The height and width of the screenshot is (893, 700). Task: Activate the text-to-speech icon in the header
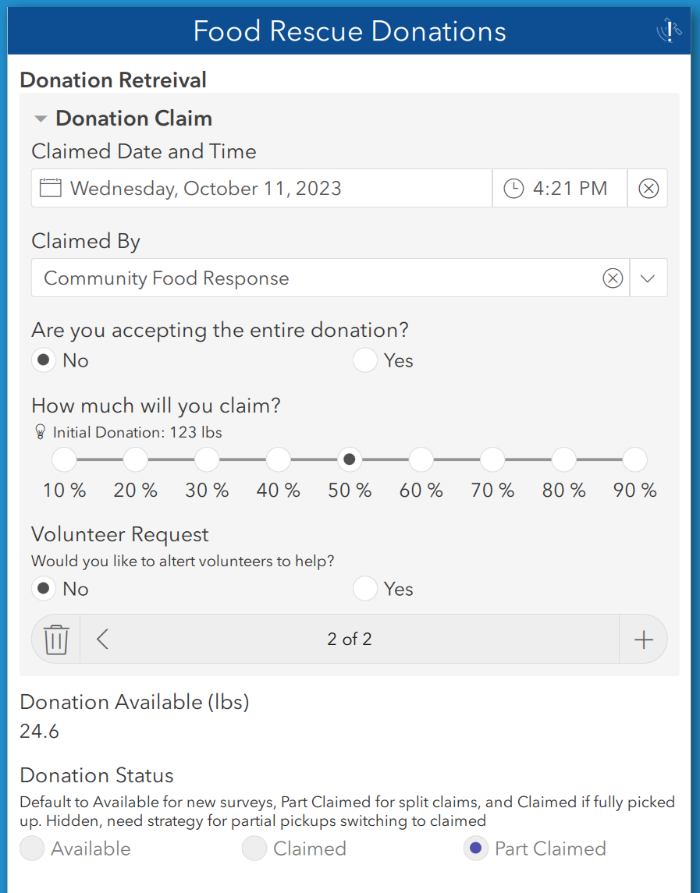tap(668, 30)
